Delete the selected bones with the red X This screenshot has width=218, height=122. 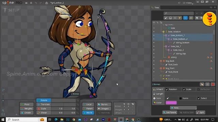(213, 84)
